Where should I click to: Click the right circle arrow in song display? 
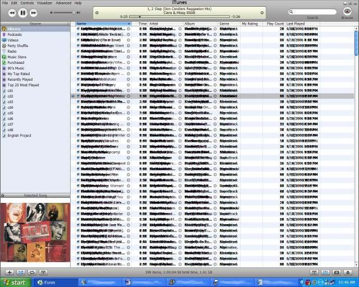click(x=262, y=13)
